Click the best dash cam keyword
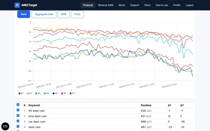This screenshot has height=131, width=210. (38, 116)
